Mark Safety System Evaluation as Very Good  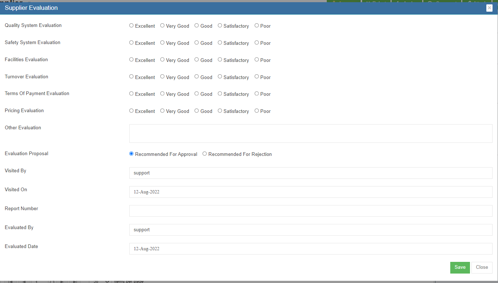(x=162, y=43)
